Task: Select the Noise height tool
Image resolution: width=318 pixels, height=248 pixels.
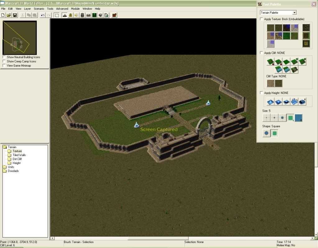Action: click(x=294, y=102)
